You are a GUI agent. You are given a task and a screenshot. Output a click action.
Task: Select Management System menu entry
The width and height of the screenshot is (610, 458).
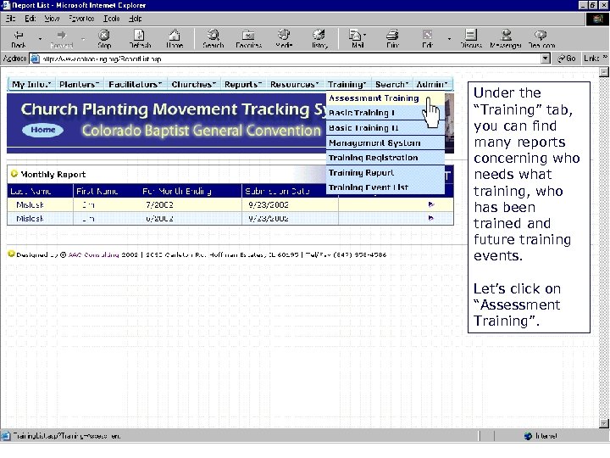click(x=385, y=143)
